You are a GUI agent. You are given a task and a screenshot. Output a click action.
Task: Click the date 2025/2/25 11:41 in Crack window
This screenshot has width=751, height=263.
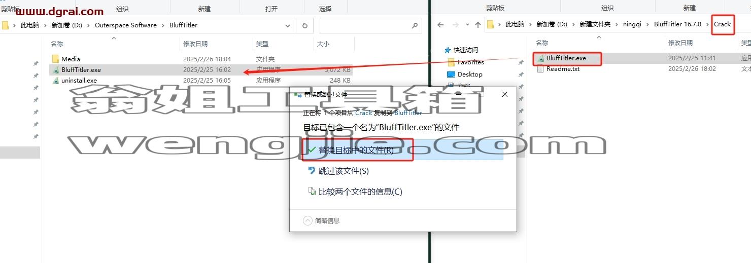[692, 58]
